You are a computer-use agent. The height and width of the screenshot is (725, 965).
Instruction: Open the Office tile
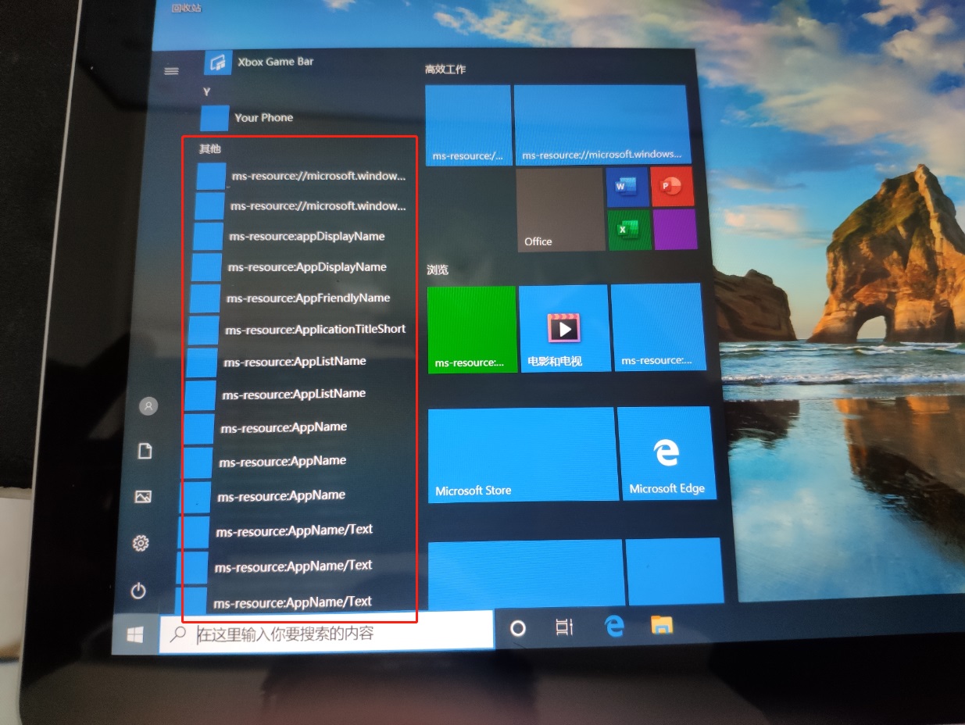pyautogui.click(x=559, y=209)
